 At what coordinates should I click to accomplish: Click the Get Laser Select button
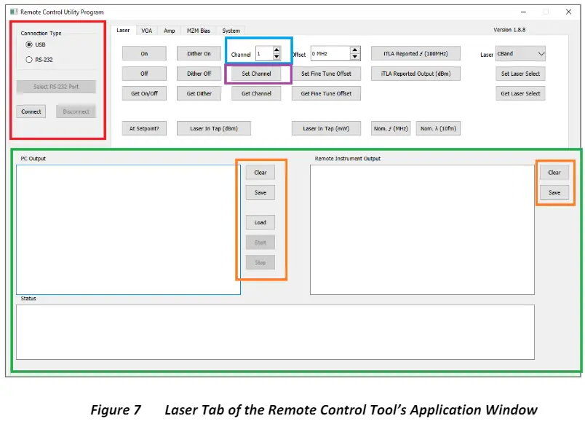click(520, 93)
